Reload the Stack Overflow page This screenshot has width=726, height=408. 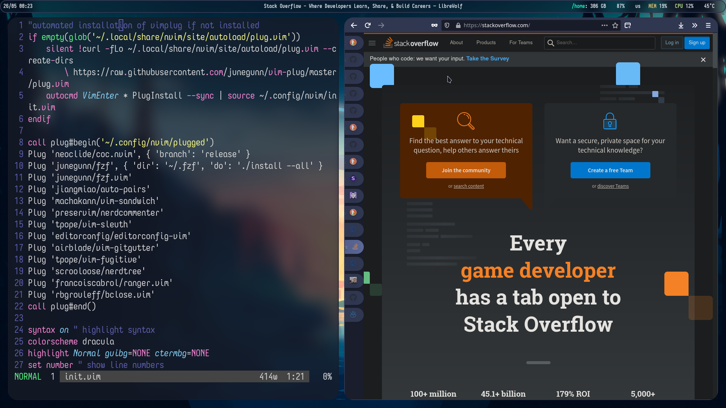tap(368, 25)
